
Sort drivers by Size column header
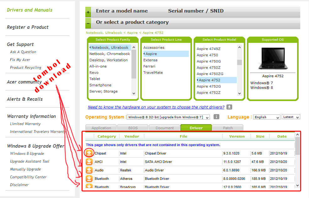tap(260, 136)
